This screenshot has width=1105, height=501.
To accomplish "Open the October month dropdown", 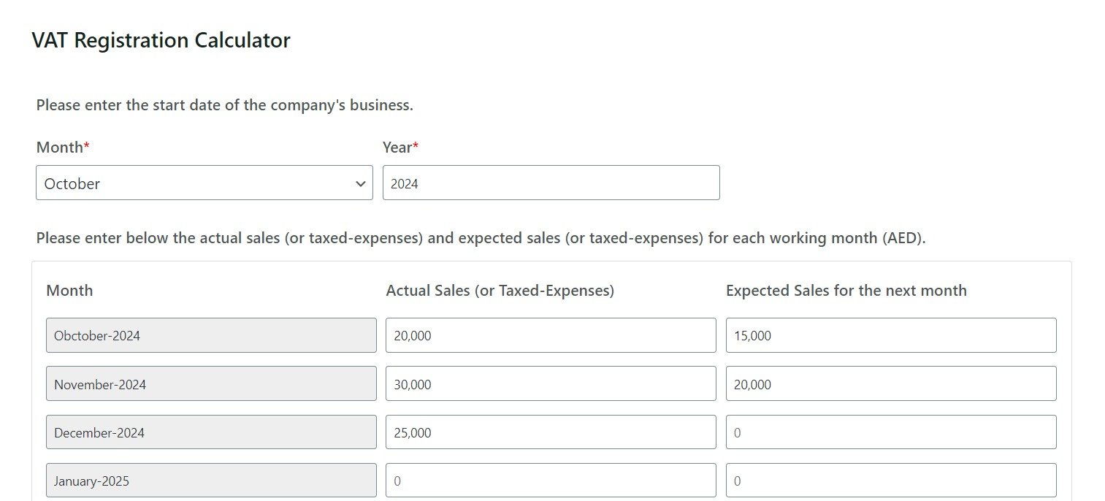I will (x=204, y=183).
